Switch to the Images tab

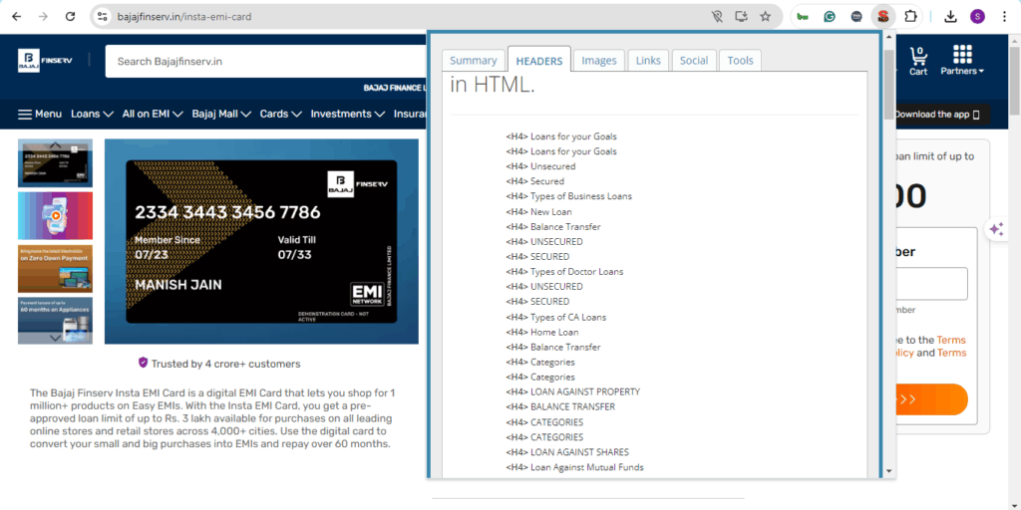tap(599, 61)
